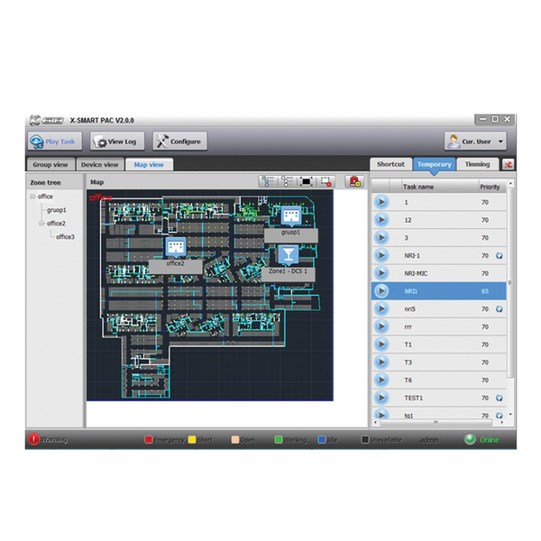The image size is (541, 541).
Task: Click the blue Idle legend swatch
Action: pos(322,440)
